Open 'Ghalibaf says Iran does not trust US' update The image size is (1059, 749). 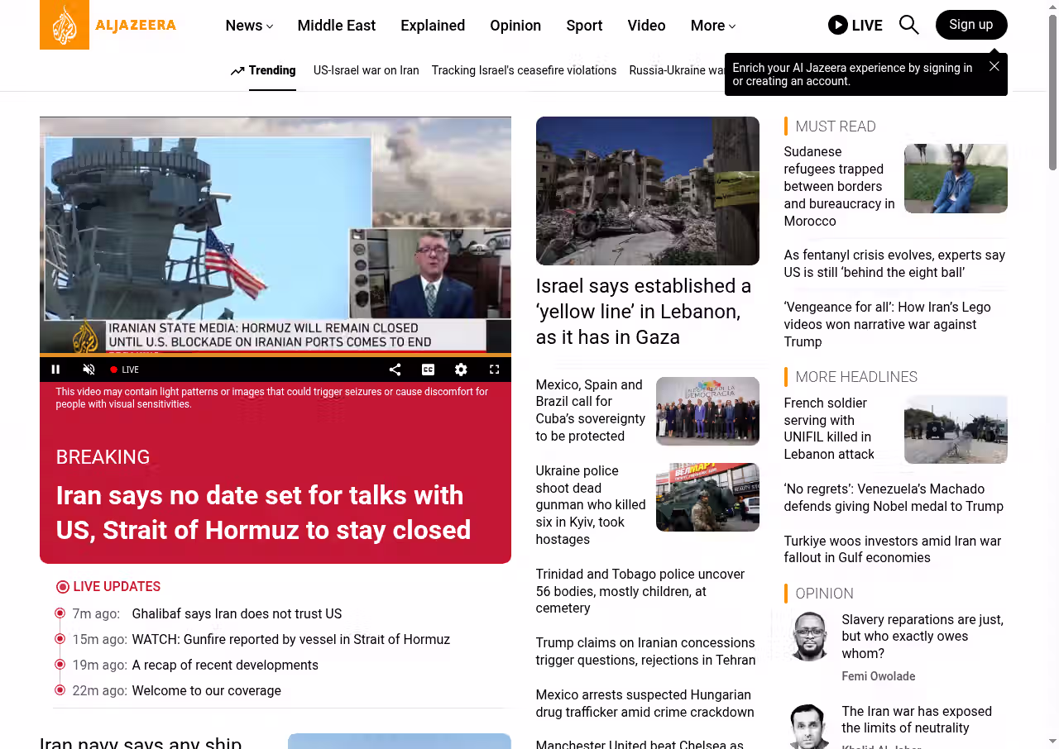click(x=237, y=613)
